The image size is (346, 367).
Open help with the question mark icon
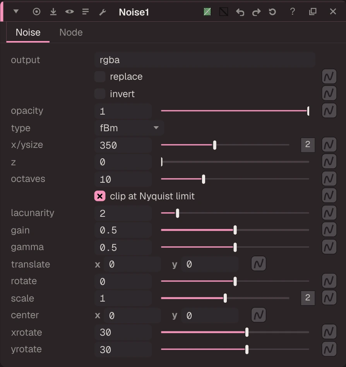293,11
